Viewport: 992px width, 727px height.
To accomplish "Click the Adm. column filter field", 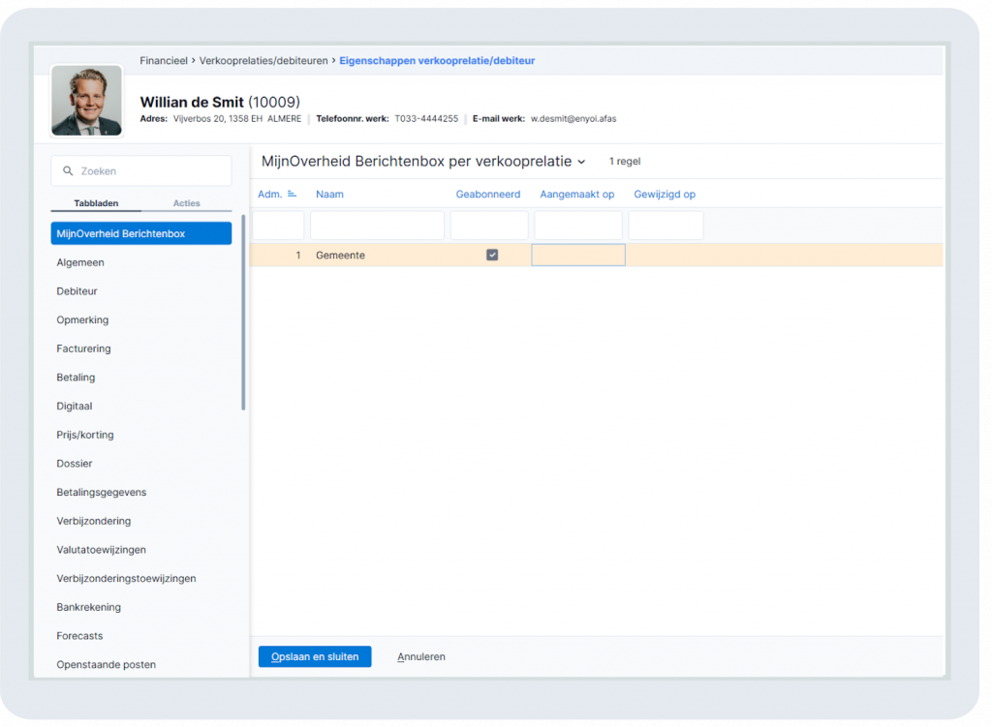I will click(278, 225).
